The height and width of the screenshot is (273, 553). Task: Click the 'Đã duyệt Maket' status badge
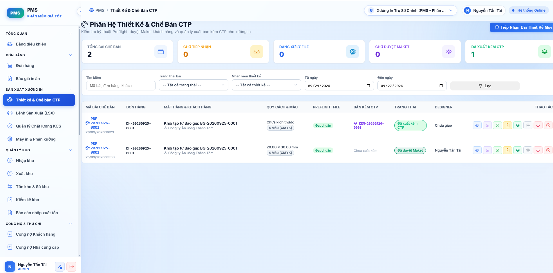click(x=410, y=150)
